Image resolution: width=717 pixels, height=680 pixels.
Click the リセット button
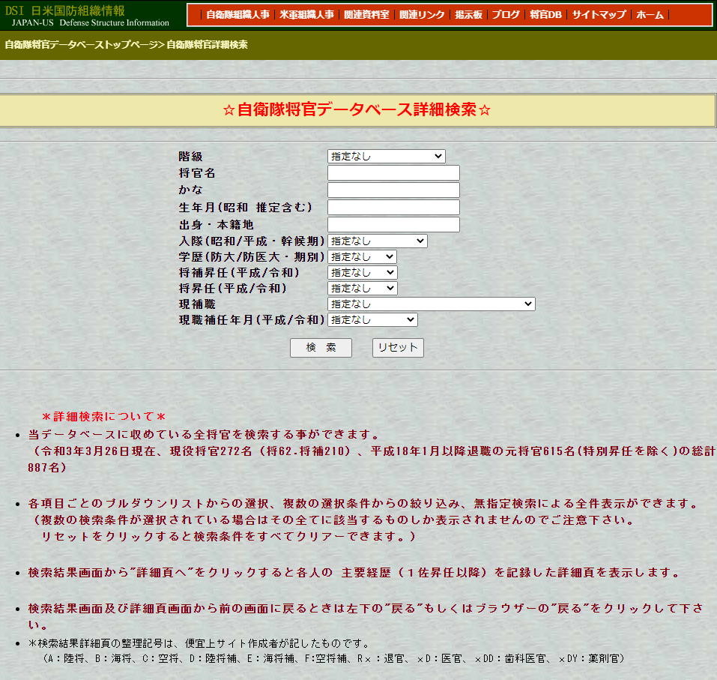pyautogui.click(x=398, y=348)
